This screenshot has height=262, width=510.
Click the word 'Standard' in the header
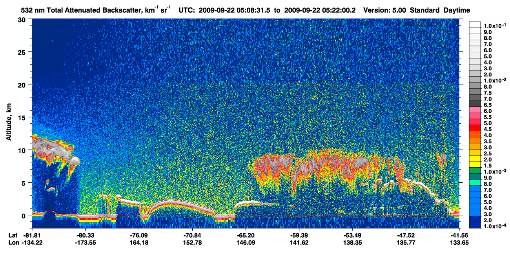[425, 11]
